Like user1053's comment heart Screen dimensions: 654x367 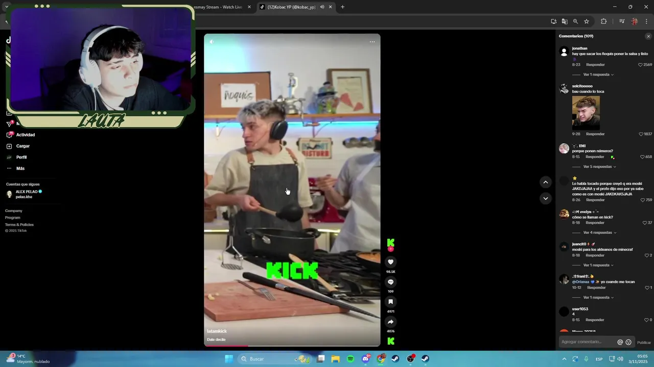647,320
